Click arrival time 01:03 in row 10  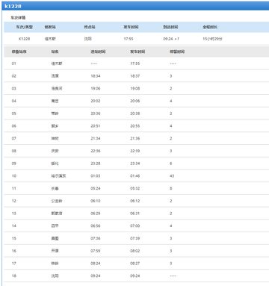coord(96,175)
